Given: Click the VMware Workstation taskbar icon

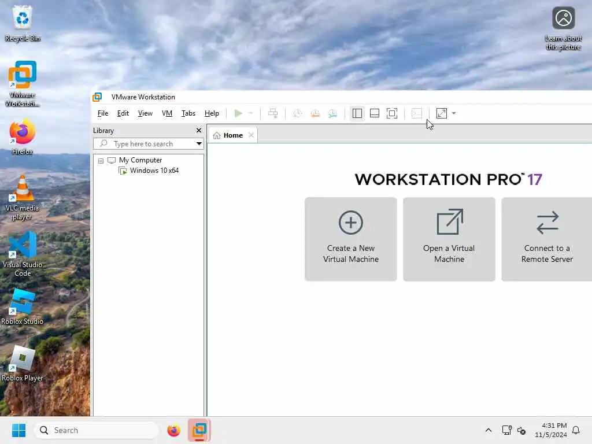Looking at the screenshot, I should point(199,430).
